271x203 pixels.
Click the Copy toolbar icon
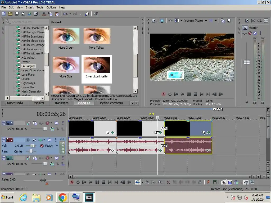50,14
